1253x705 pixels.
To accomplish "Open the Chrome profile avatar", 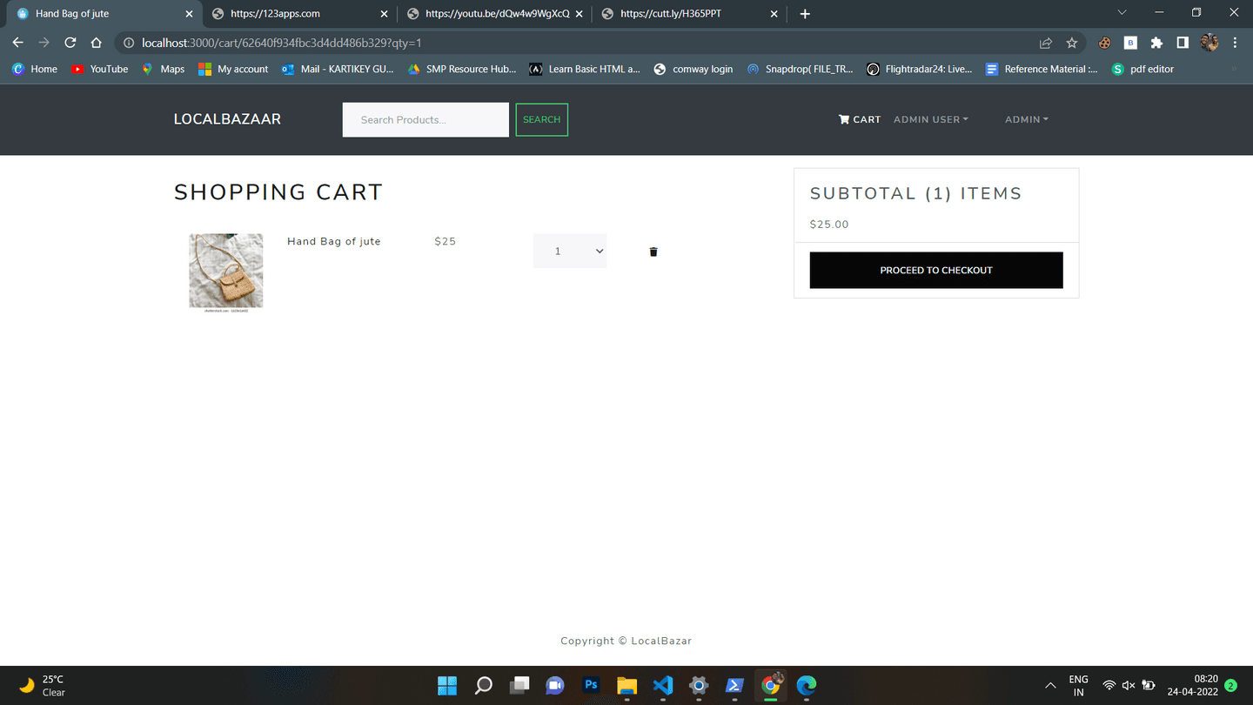I will [1209, 43].
